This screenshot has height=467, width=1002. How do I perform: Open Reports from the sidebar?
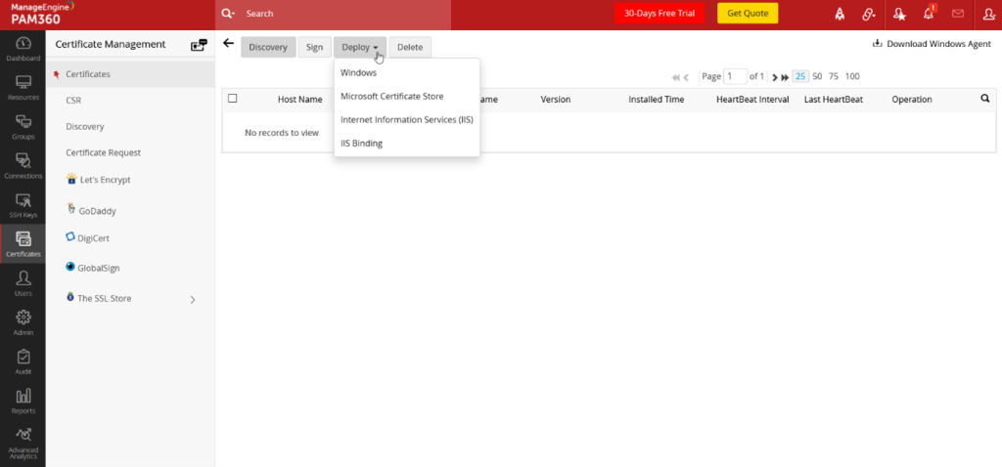pyautogui.click(x=23, y=401)
